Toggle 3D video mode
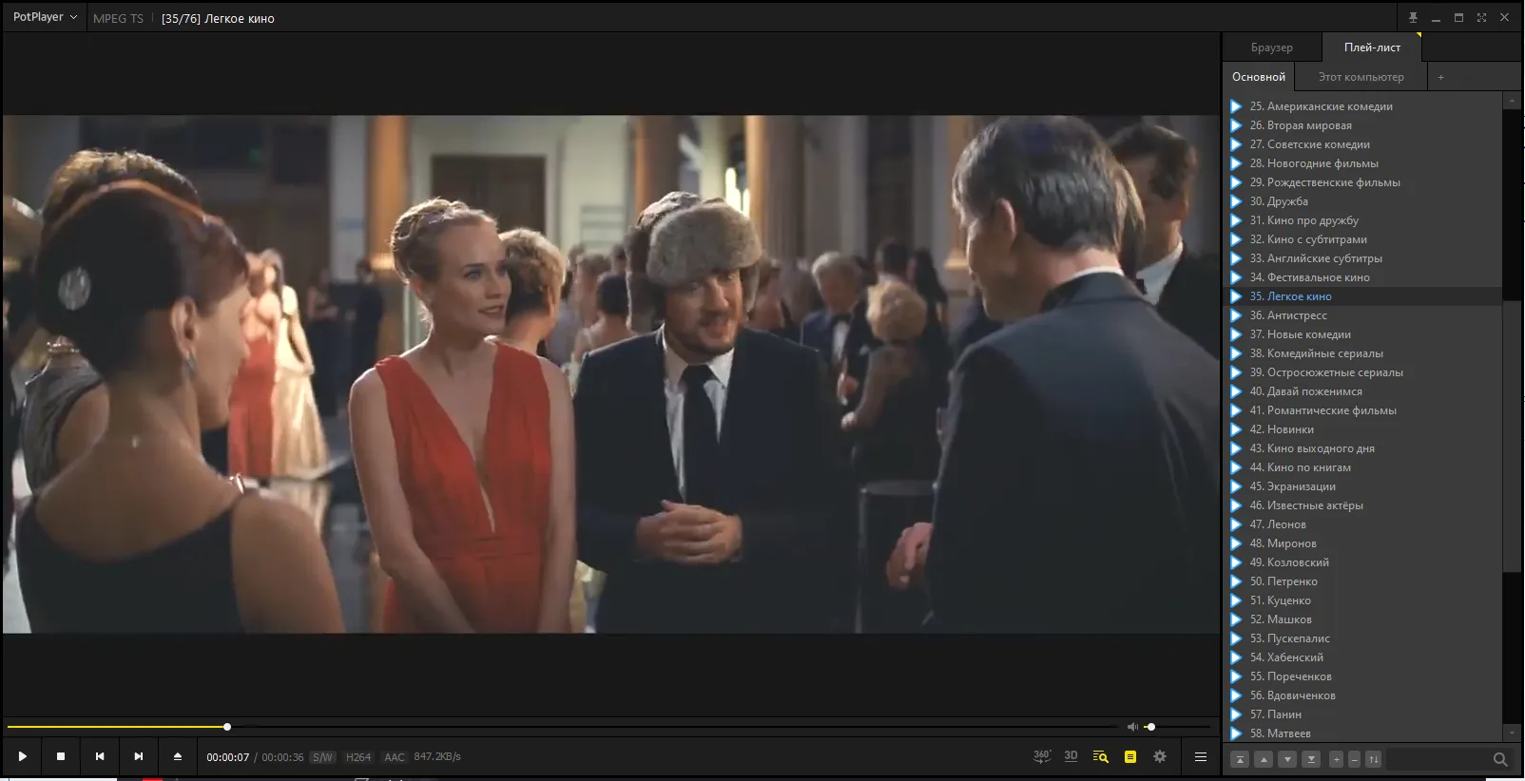The image size is (1525, 781). tap(1071, 756)
